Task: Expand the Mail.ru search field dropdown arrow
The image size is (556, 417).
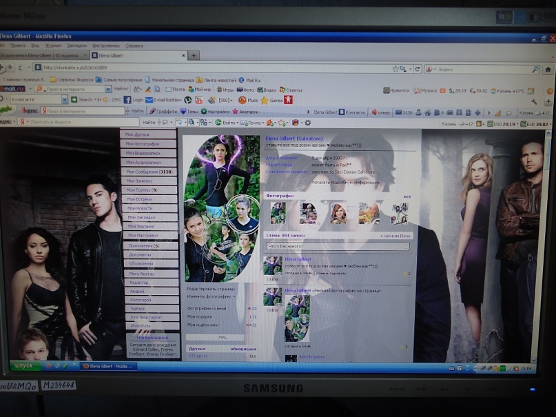Action: [x=108, y=89]
